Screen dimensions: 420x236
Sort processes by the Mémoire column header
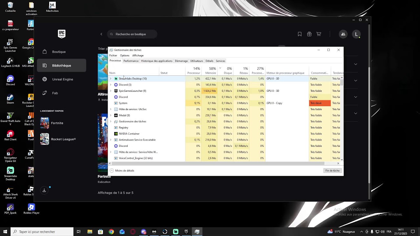pos(209,70)
